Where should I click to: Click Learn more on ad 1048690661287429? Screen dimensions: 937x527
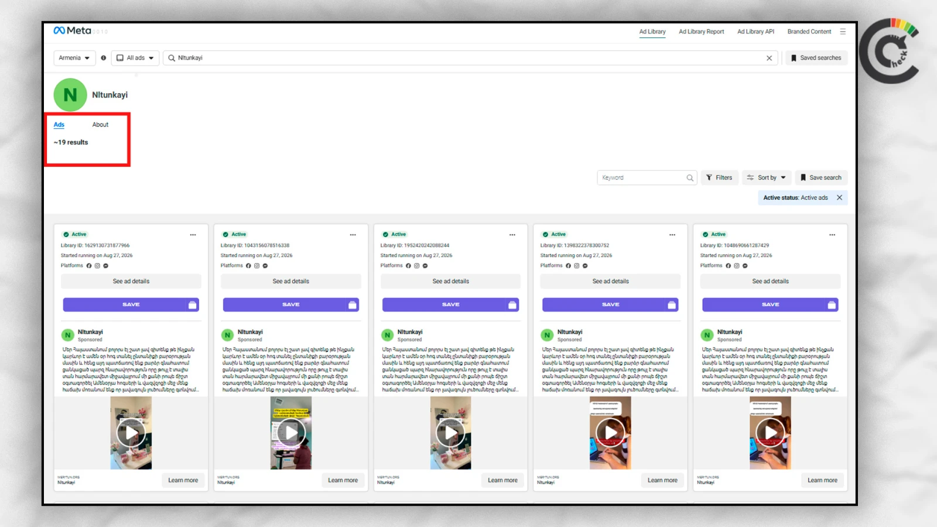coord(822,481)
